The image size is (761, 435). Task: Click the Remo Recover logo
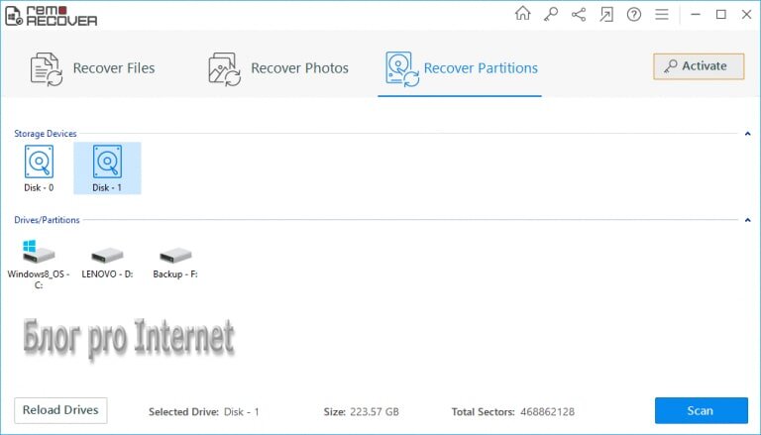pyautogui.click(x=51, y=16)
